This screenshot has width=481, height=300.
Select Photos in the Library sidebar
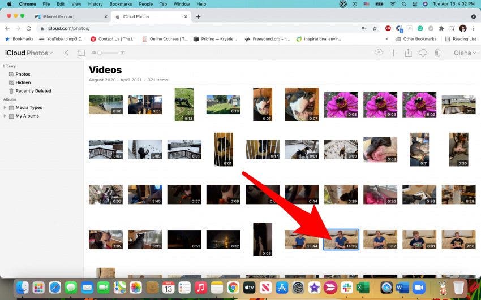tap(23, 74)
